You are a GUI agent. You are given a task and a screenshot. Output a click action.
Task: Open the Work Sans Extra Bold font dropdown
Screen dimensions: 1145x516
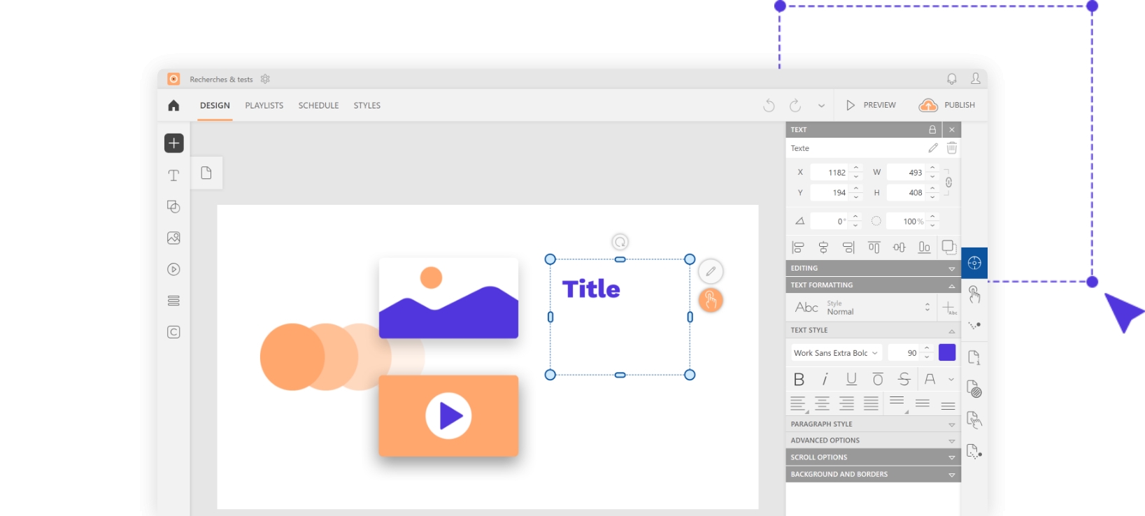pos(837,353)
